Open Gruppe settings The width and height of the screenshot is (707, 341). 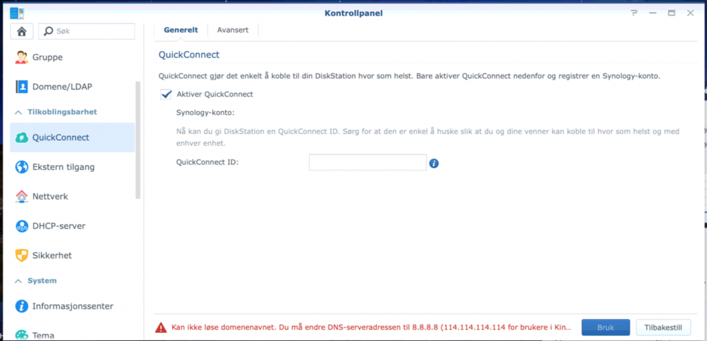[72, 57]
